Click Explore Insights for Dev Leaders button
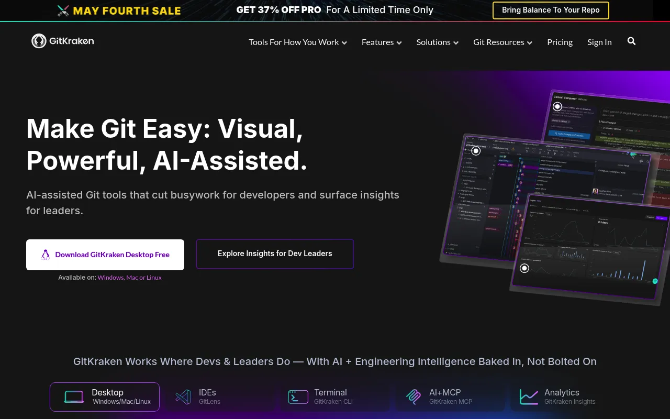This screenshot has height=419, width=670. (275, 254)
